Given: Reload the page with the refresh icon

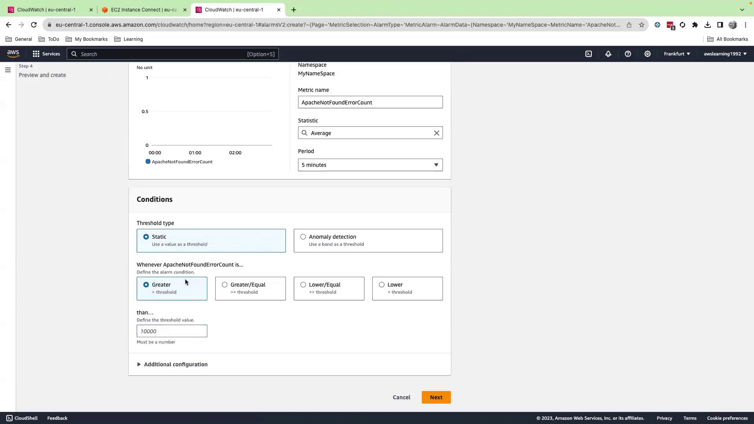Looking at the screenshot, I should click(34, 25).
